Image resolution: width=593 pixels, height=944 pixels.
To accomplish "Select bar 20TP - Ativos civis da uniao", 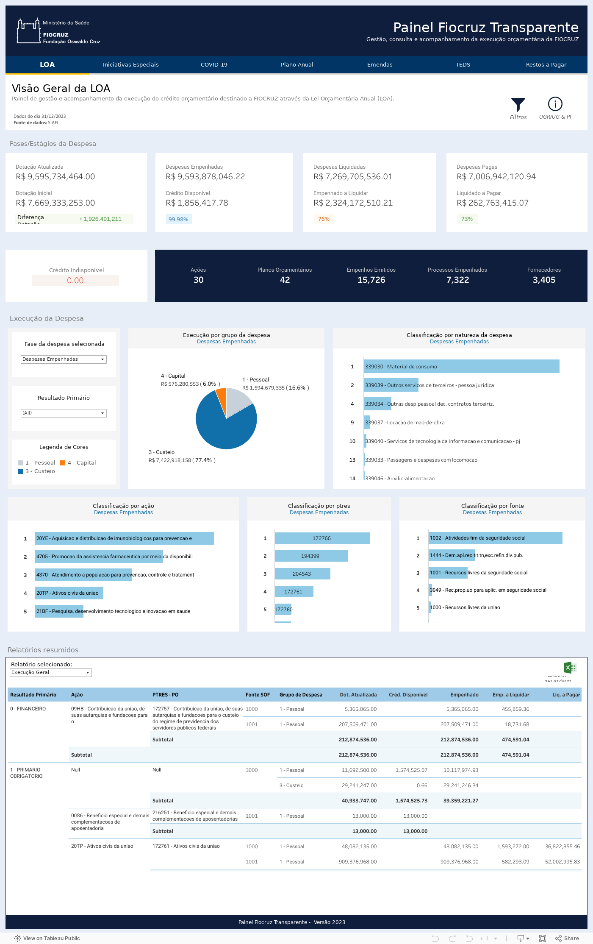I will 69,593.
